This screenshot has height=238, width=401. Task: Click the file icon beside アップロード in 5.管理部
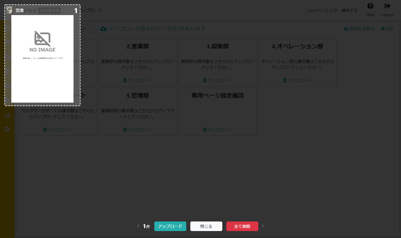pyautogui.click(x=125, y=130)
